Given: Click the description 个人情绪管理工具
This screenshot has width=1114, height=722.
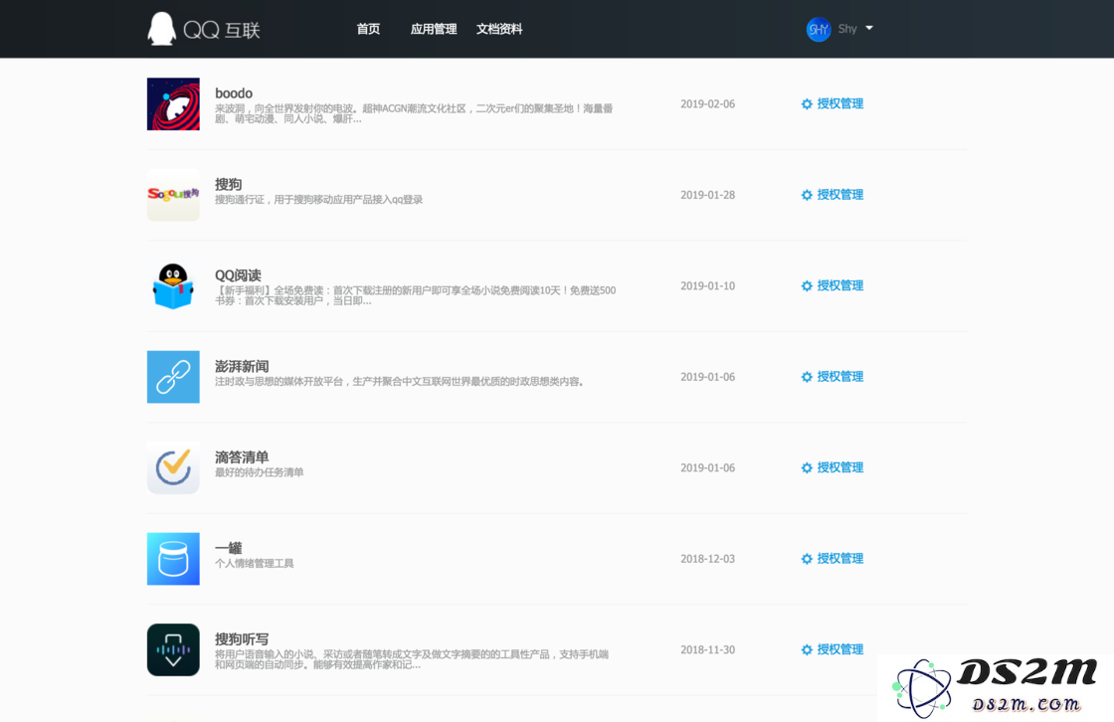Looking at the screenshot, I should click(255, 564).
